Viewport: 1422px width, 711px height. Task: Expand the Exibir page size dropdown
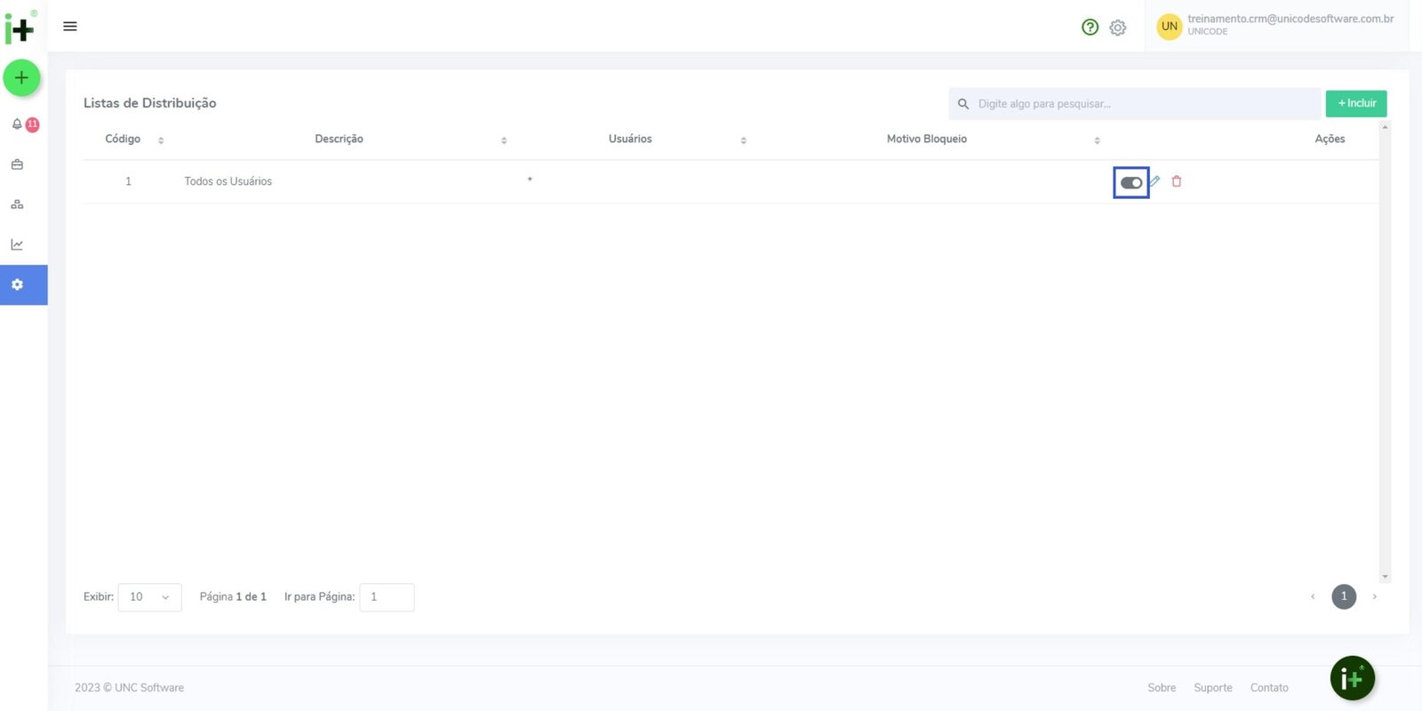pyautogui.click(x=149, y=597)
